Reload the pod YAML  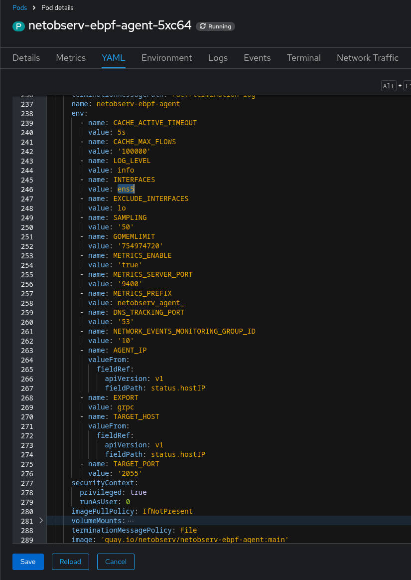click(x=70, y=562)
